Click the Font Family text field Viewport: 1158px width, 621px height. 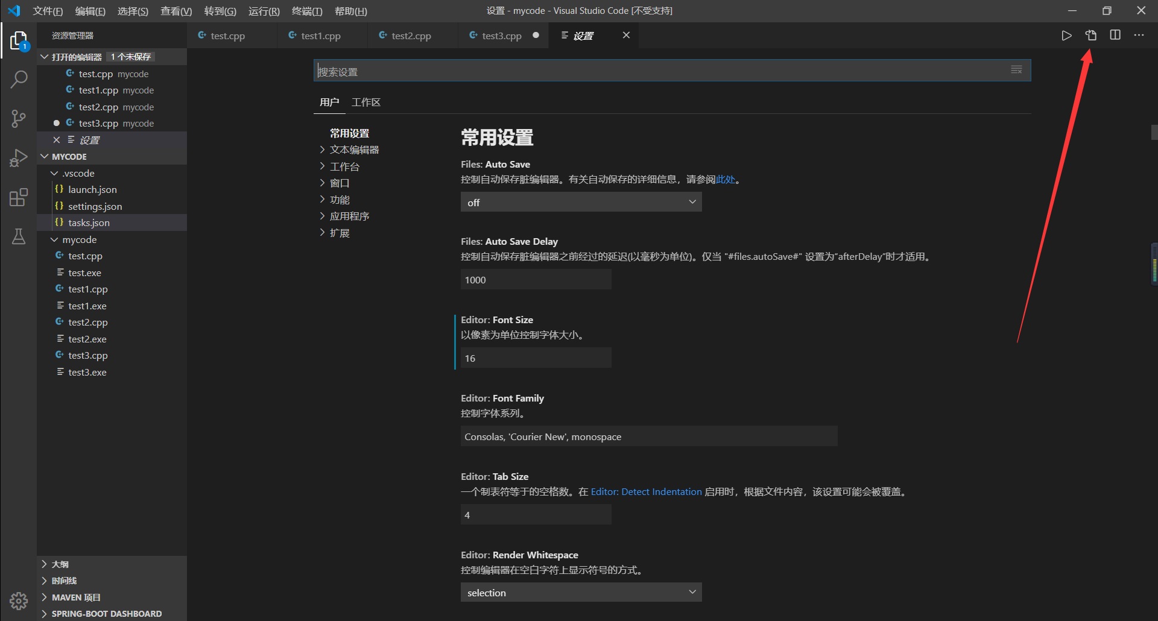click(649, 436)
